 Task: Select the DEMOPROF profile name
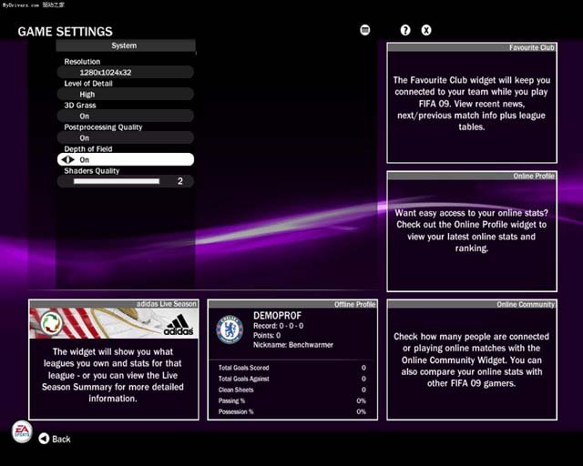tap(277, 316)
